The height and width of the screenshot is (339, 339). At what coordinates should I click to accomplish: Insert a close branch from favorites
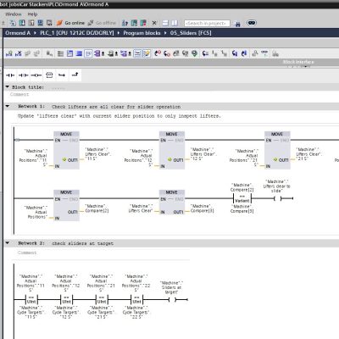75,75
